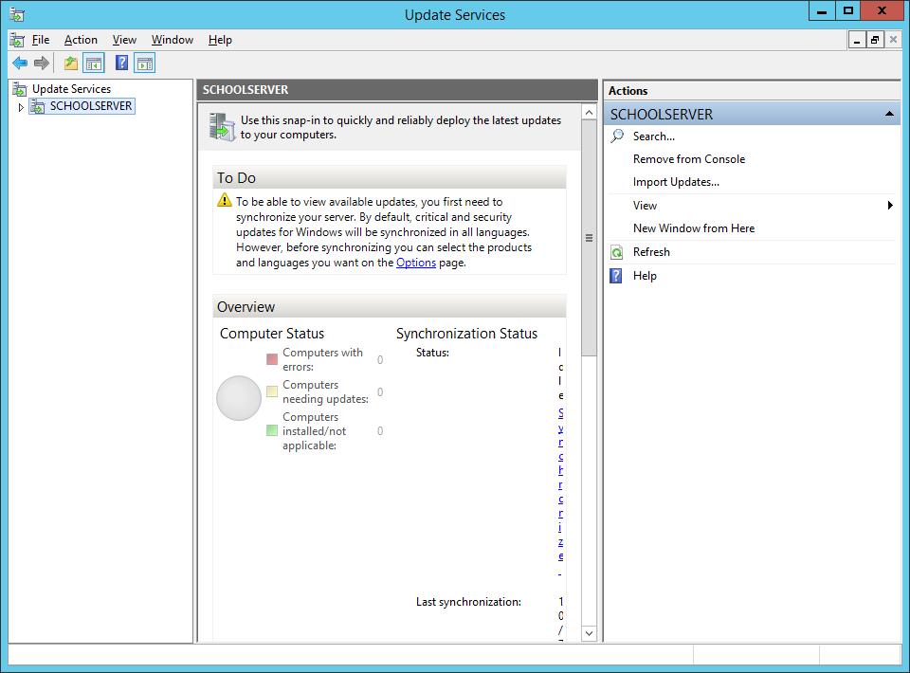The image size is (910, 673).
Task: Click the blue Help toolbar icon
Action: pyautogui.click(x=122, y=63)
